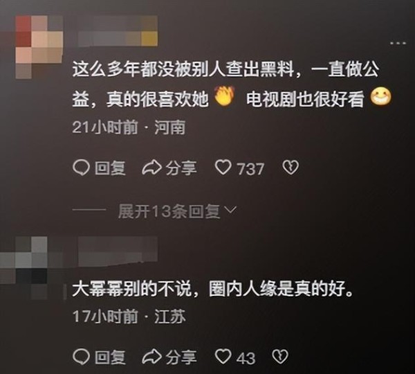This screenshot has height=374, width=415.
Task: Click 分享 text under the second comment
Action: [181, 357]
